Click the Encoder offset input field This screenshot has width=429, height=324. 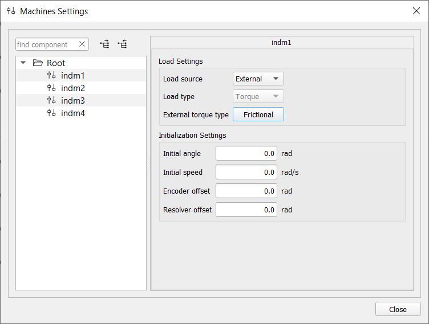tap(246, 191)
